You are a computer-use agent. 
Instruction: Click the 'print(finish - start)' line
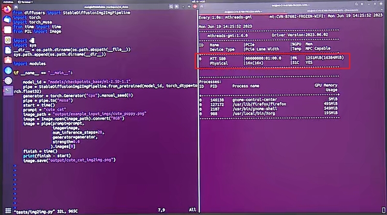47,156
